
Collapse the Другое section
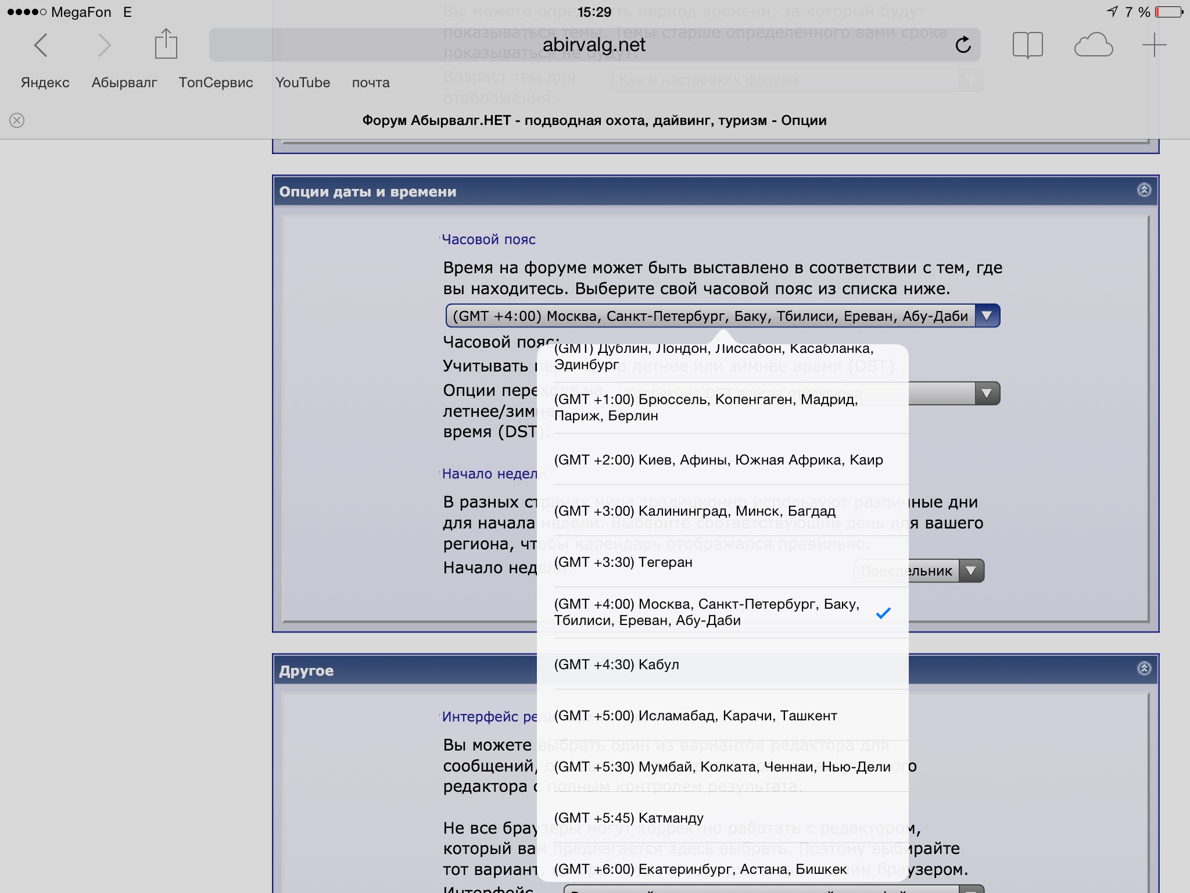(x=1144, y=669)
